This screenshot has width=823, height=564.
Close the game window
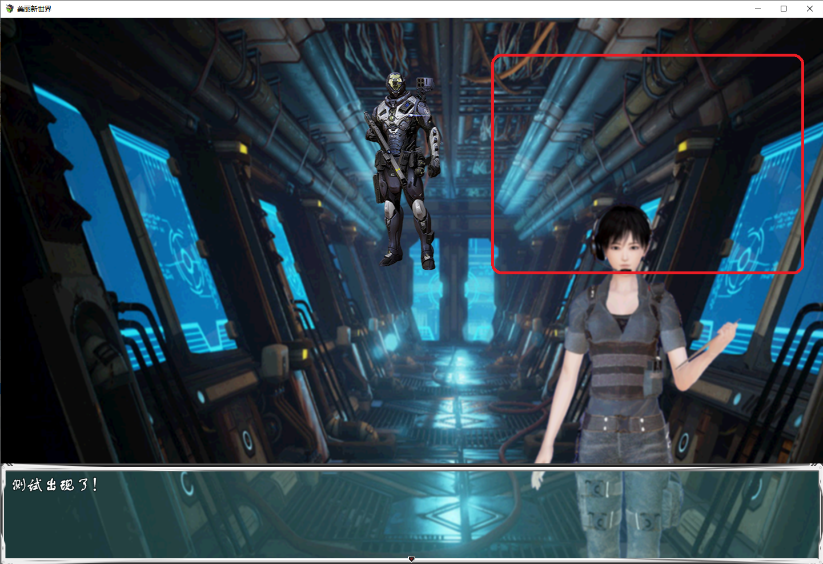pos(810,9)
